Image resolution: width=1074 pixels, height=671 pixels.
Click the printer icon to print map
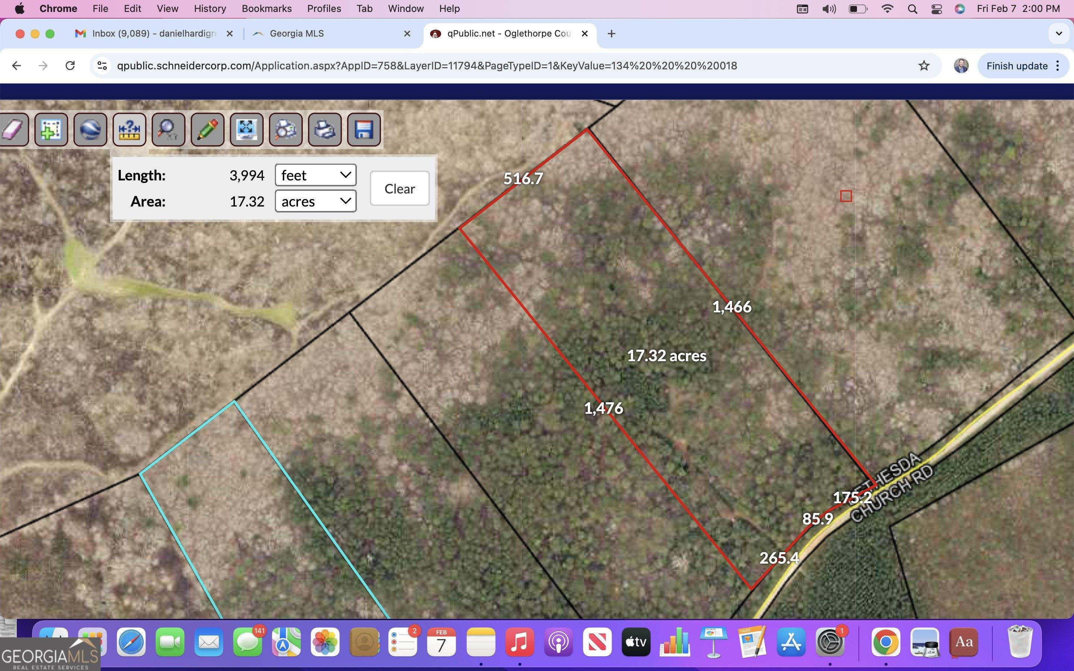(324, 130)
